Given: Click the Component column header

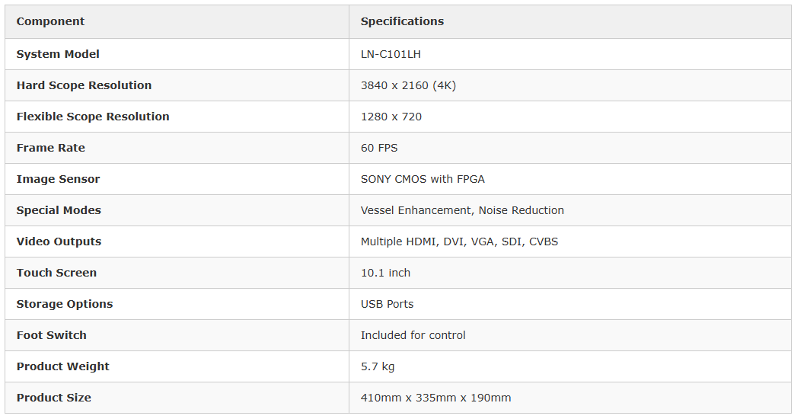Looking at the screenshot, I should click(x=50, y=21).
